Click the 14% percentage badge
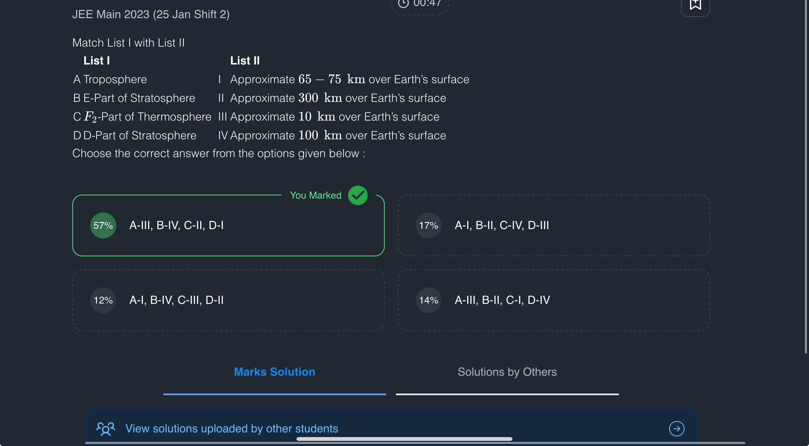The height and width of the screenshot is (446, 809). pyautogui.click(x=428, y=300)
